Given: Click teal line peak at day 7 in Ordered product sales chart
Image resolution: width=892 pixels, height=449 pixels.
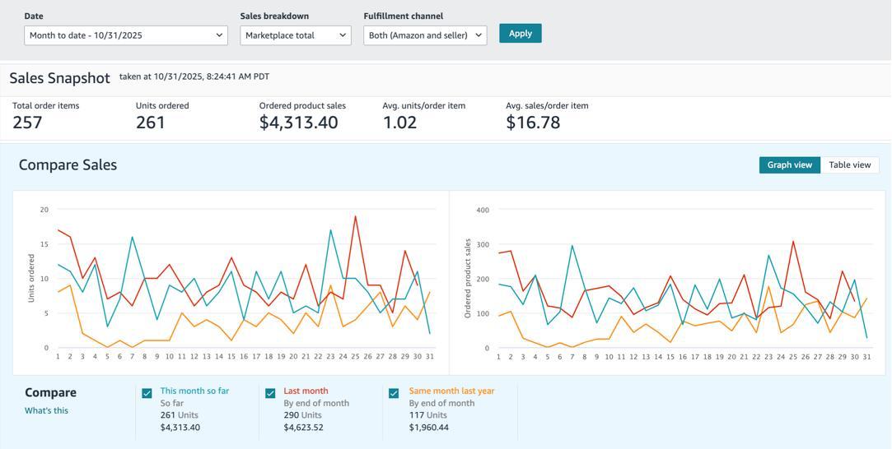Looking at the screenshot, I should (572, 246).
